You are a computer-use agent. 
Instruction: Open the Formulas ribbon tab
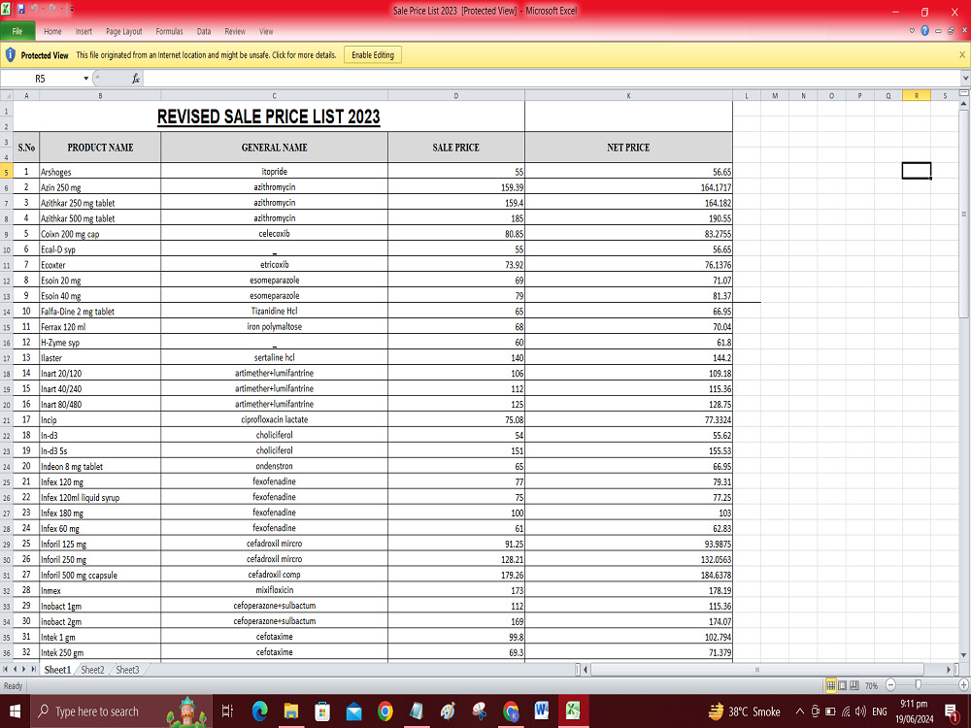(x=169, y=32)
